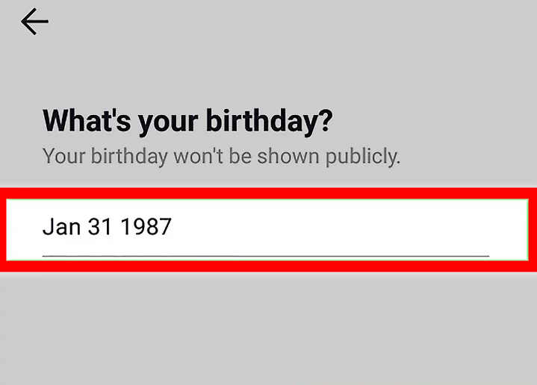This screenshot has width=537, height=385.
Task: Tap the gray area below the birthday field
Action: click(268, 328)
